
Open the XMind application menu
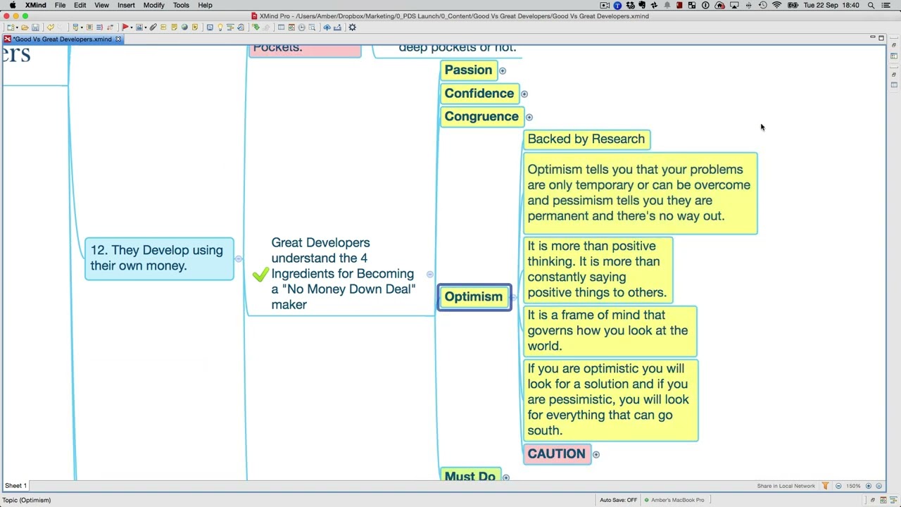pos(36,5)
